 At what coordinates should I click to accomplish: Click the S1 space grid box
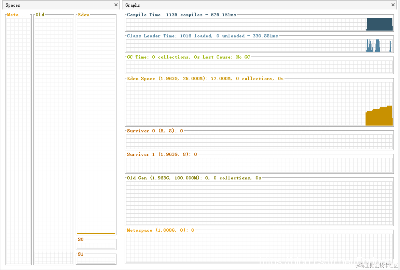[x=96, y=260]
